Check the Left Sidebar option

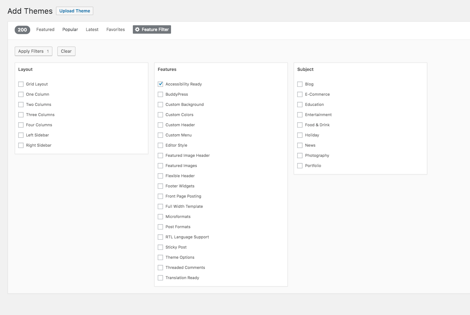[21, 135]
